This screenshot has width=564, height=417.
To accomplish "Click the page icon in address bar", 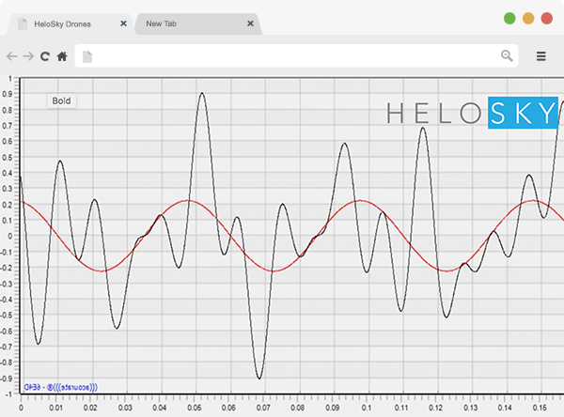I will pos(87,56).
